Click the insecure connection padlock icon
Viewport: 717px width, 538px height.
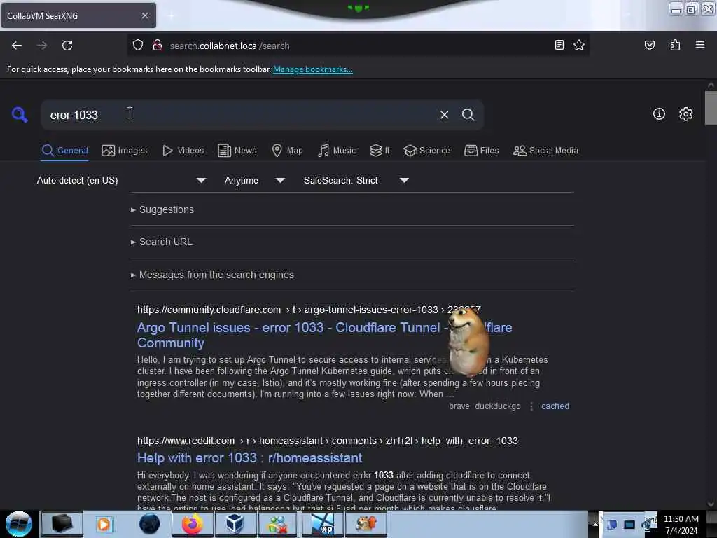pyautogui.click(x=158, y=45)
